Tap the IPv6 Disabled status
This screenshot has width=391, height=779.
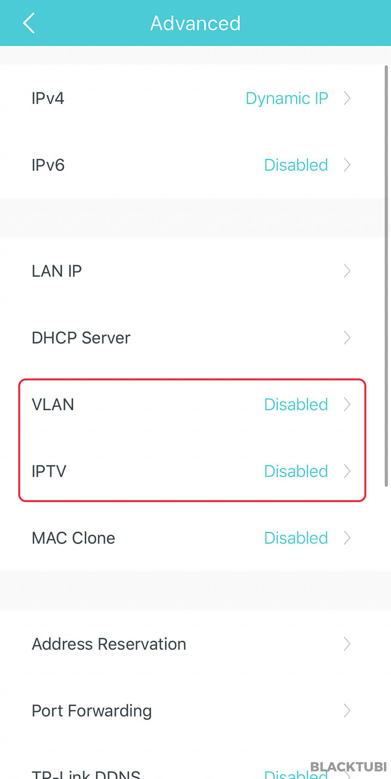(296, 165)
